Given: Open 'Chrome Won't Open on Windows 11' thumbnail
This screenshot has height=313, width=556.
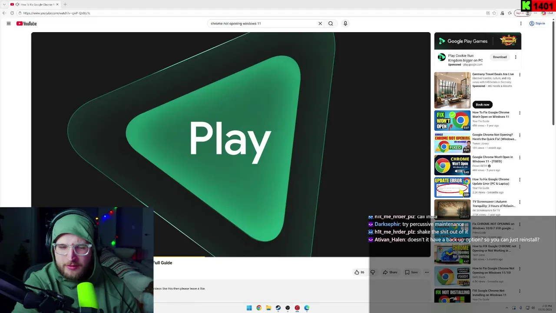Looking at the screenshot, I should point(452,120).
